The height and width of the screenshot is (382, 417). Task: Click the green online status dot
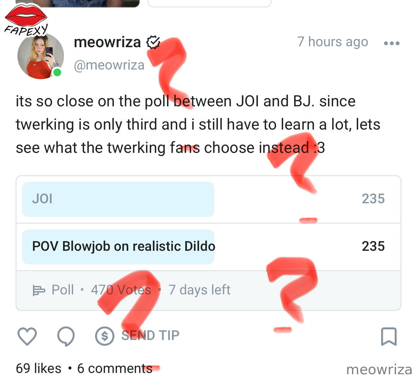pos(57,72)
